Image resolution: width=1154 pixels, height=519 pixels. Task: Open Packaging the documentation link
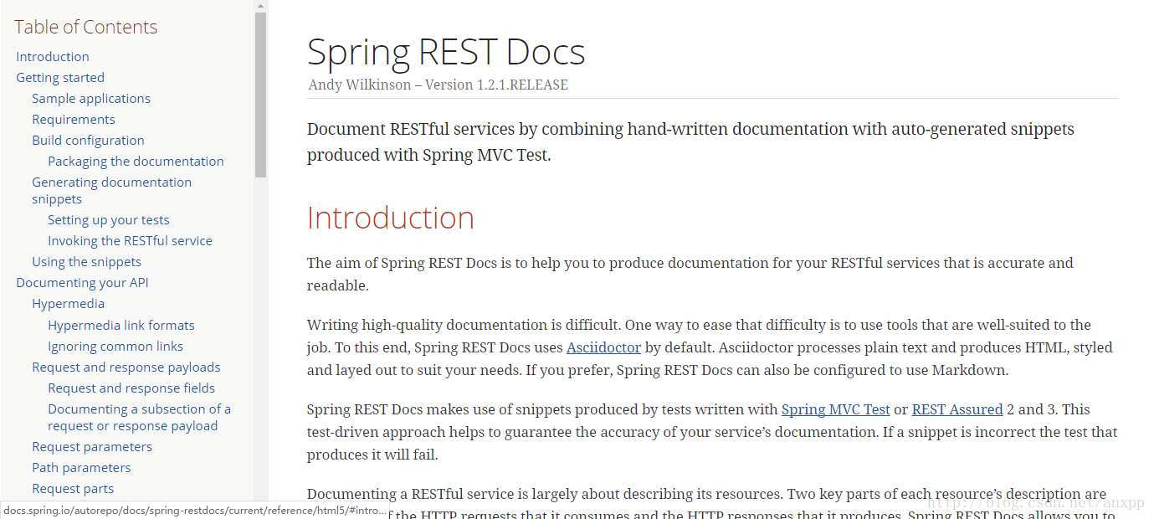(x=136, y=162)
